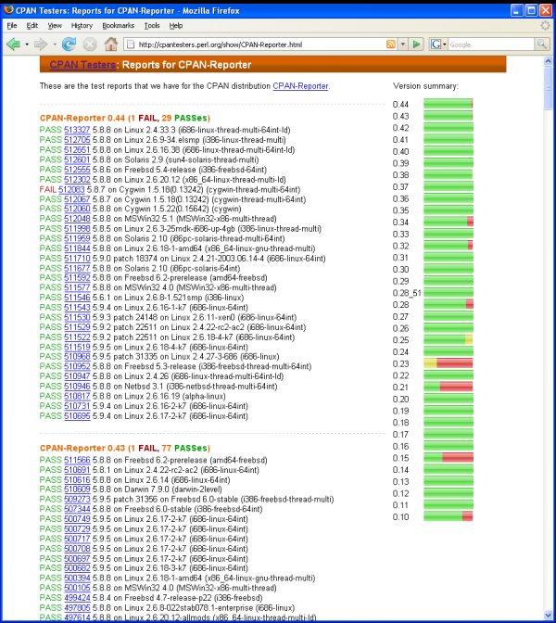Open report 510817 for alpha-linux
The width and height of the screenshot is (556, 623).
point(77,396)
